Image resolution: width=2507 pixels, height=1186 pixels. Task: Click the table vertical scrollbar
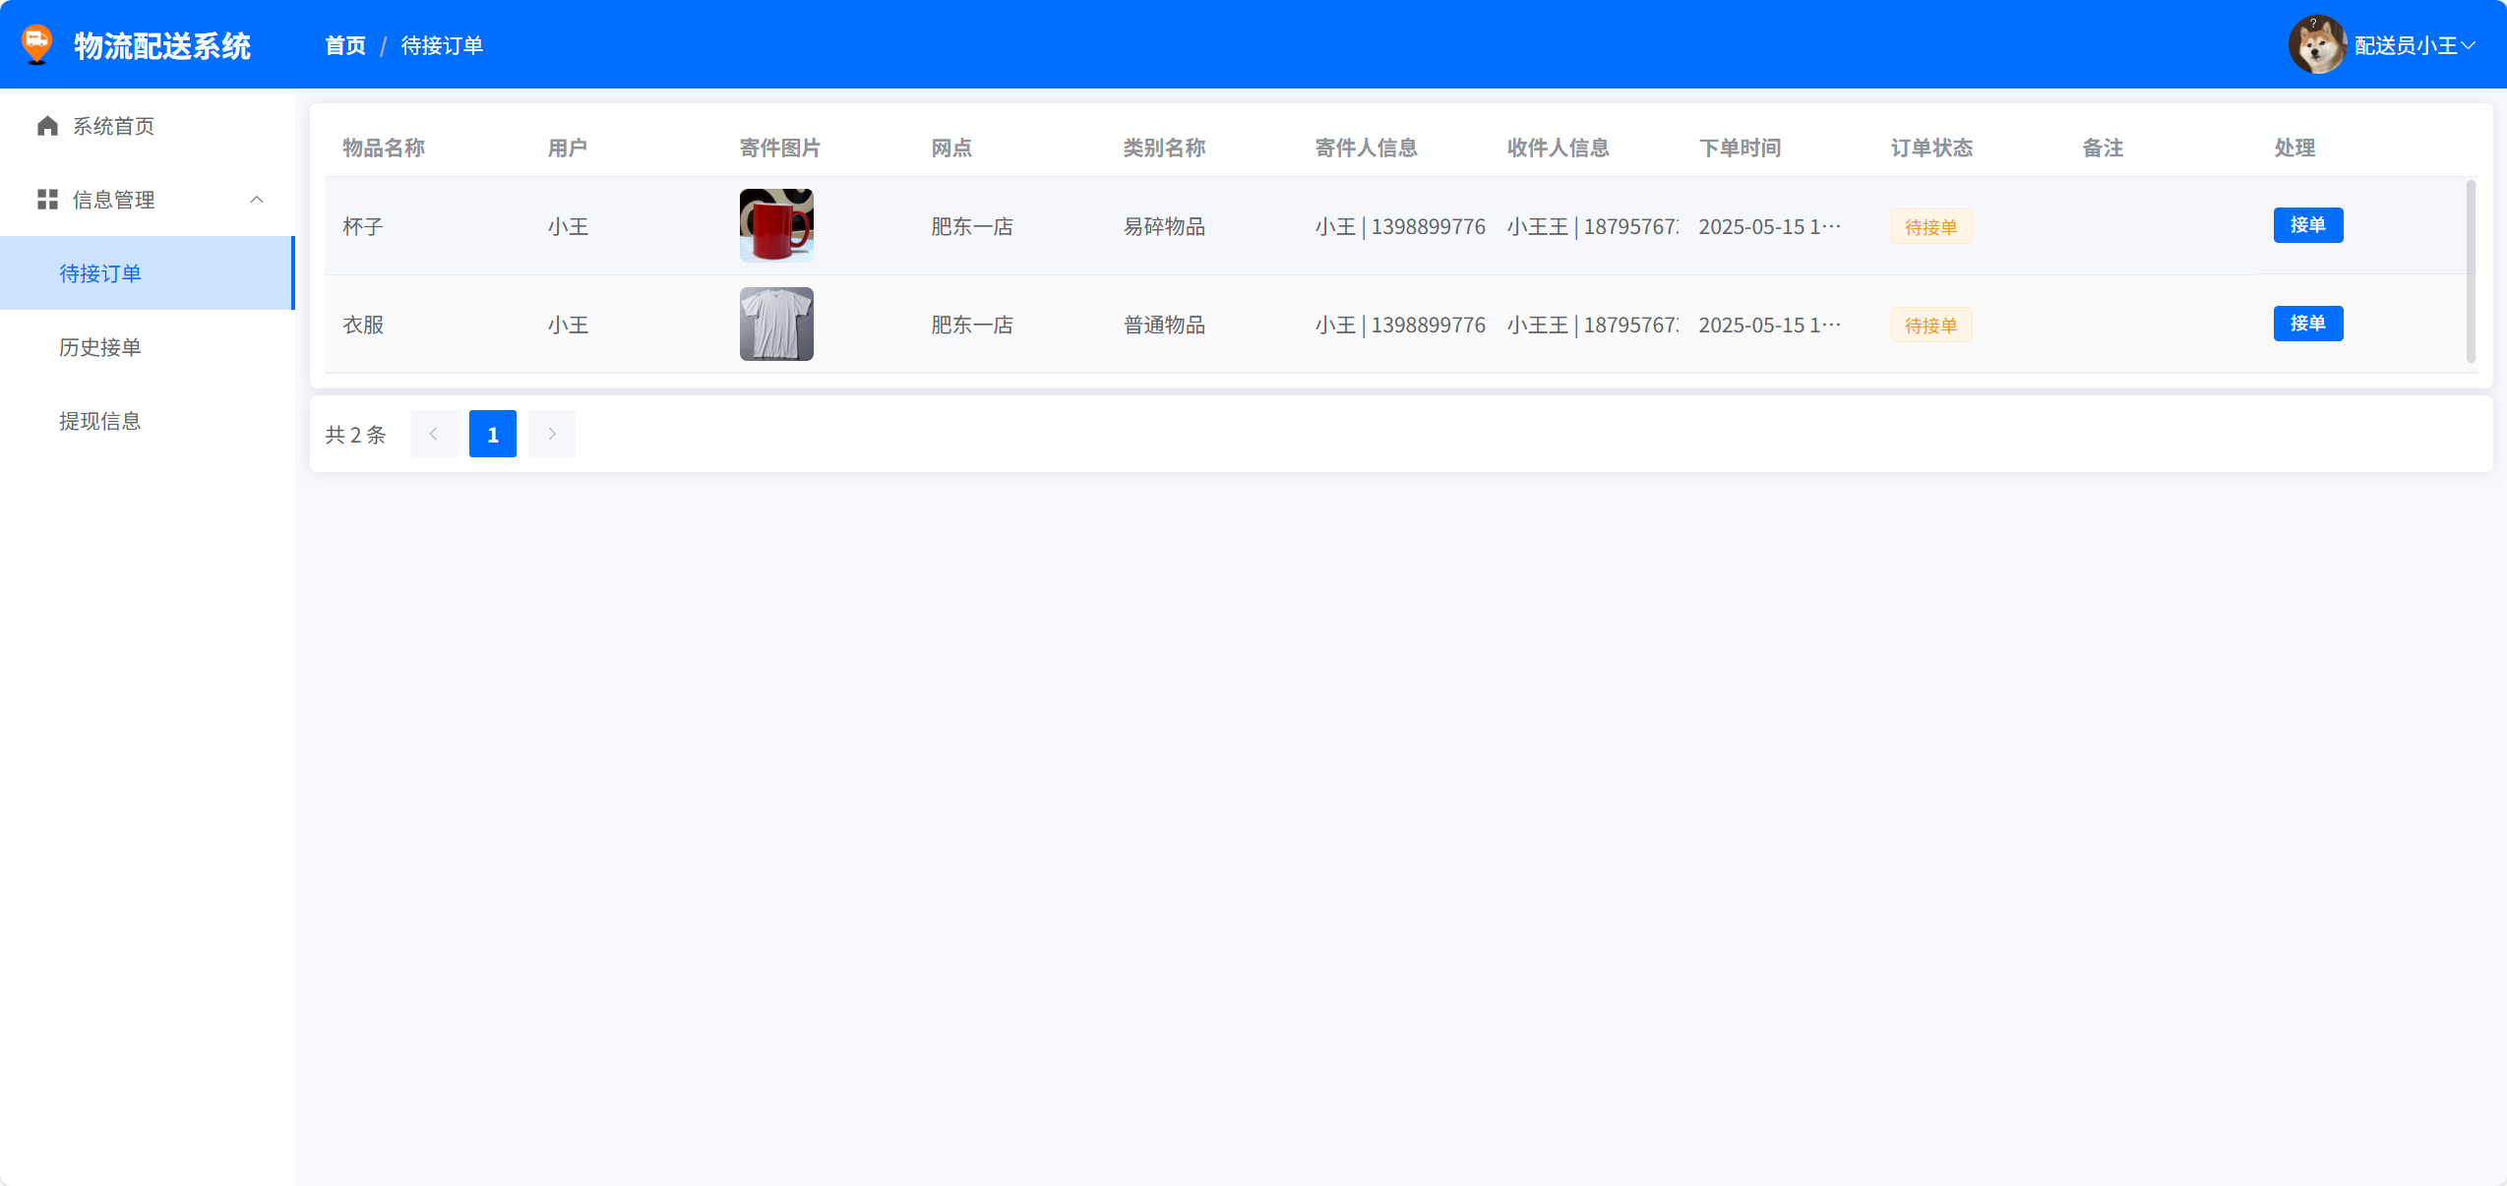coord(2471,271)
